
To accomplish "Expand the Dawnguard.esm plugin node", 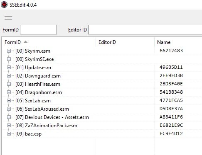I will 9,76.
